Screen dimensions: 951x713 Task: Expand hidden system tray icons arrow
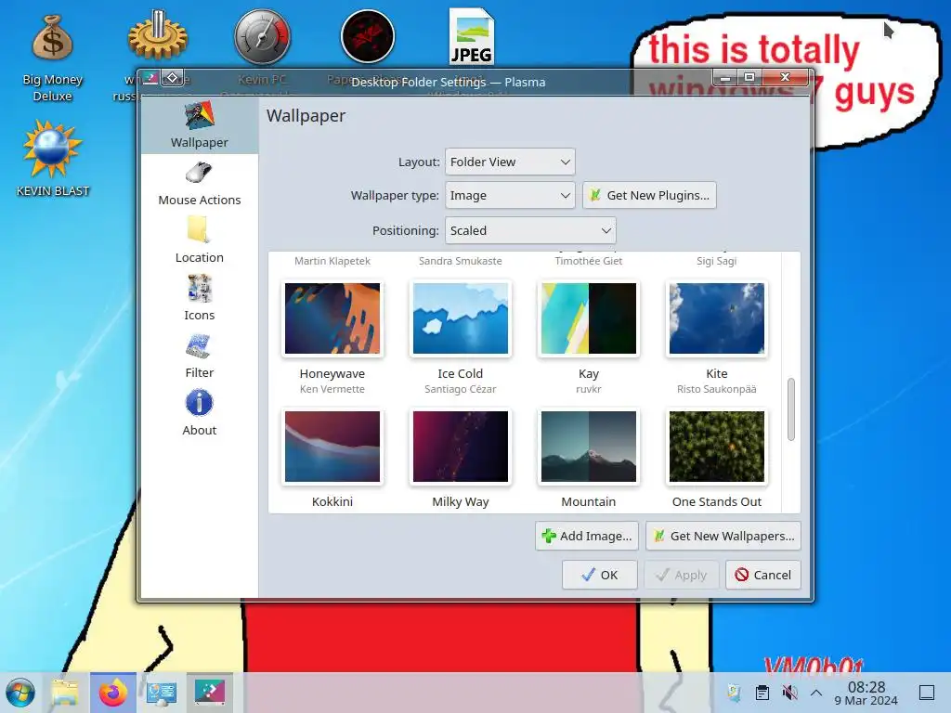(x=815, y=693)
